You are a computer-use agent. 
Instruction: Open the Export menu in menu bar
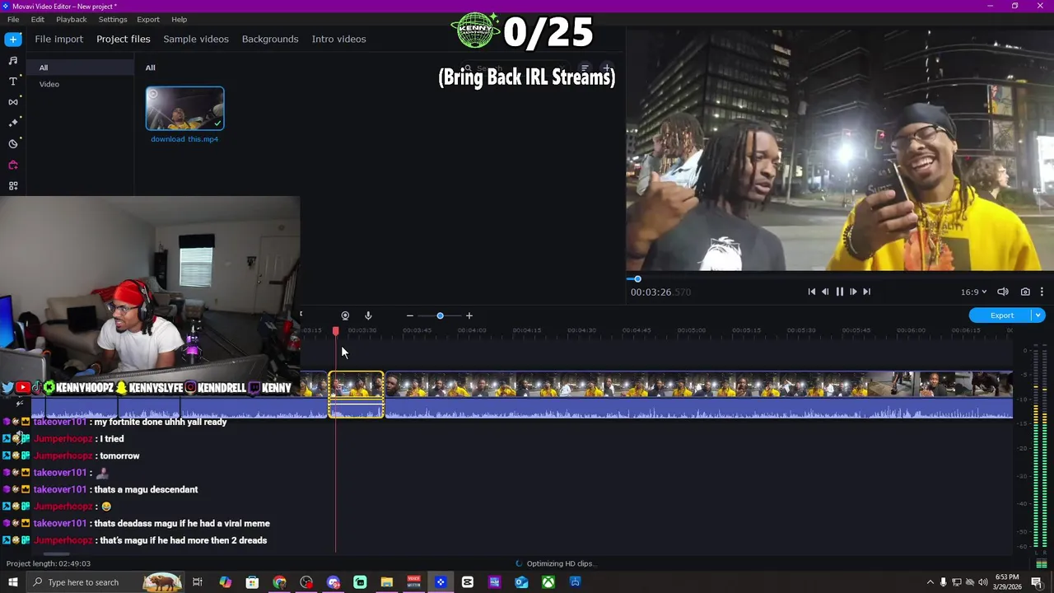(148, 19)
